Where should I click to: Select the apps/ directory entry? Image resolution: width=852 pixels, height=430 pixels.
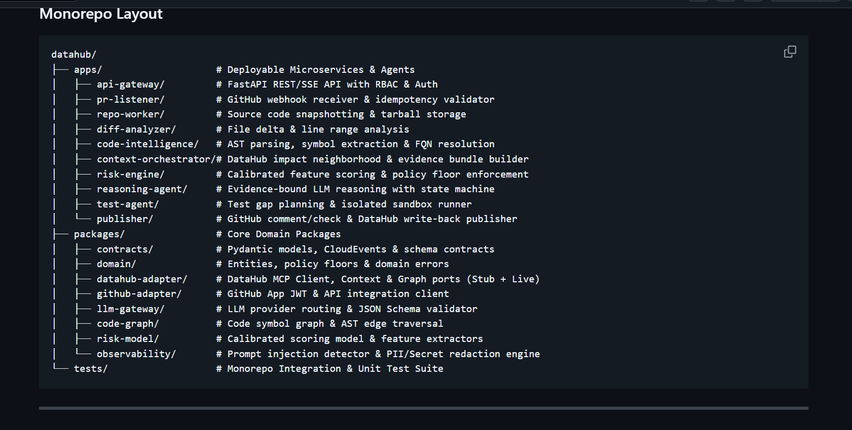coord(88,69)
